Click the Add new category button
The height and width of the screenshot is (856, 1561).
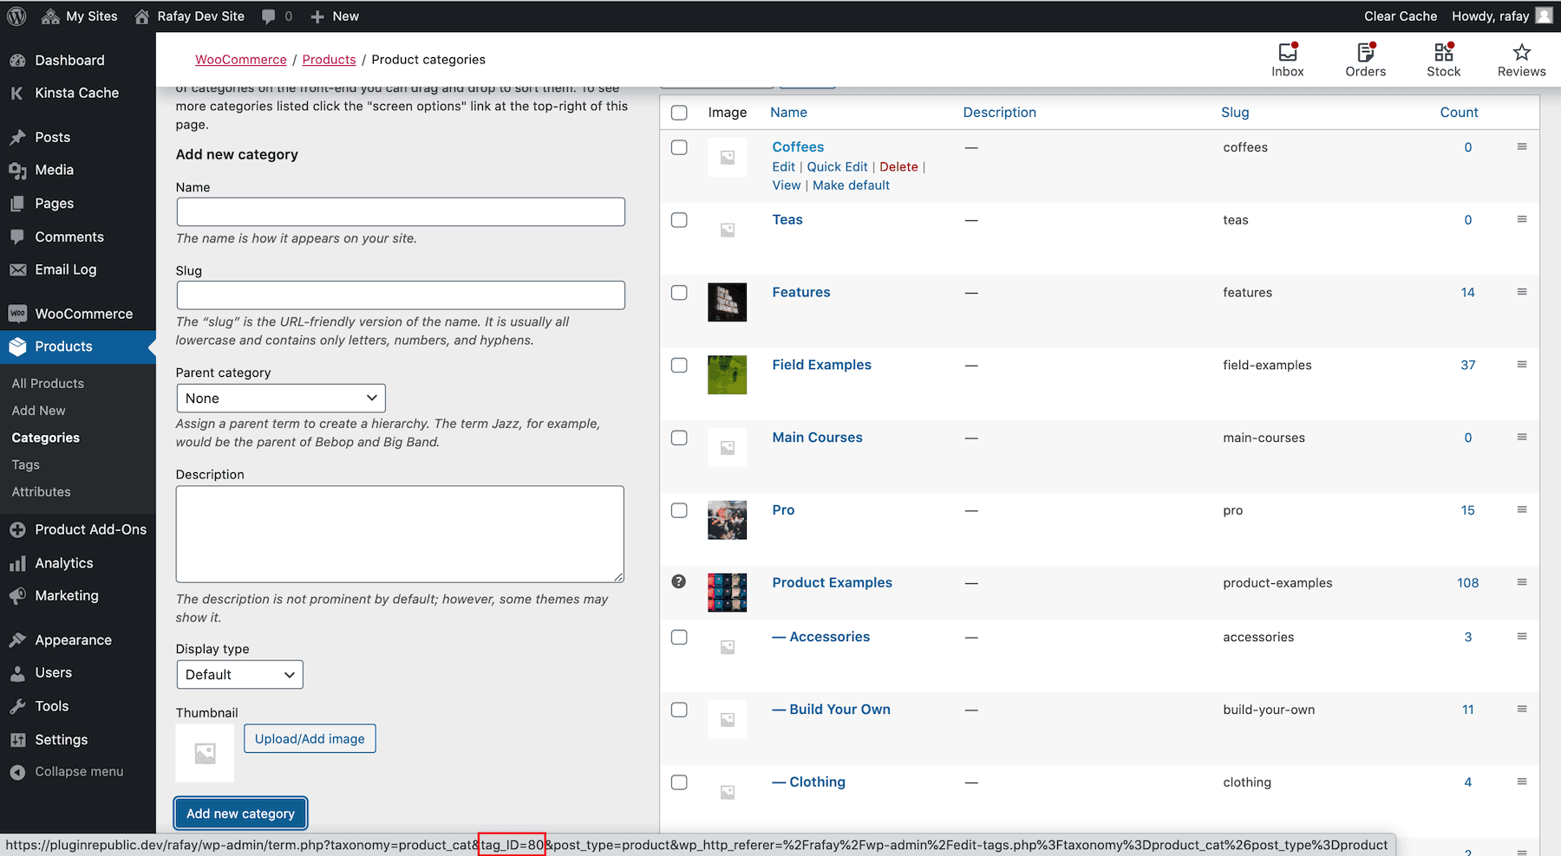point(240,813)
